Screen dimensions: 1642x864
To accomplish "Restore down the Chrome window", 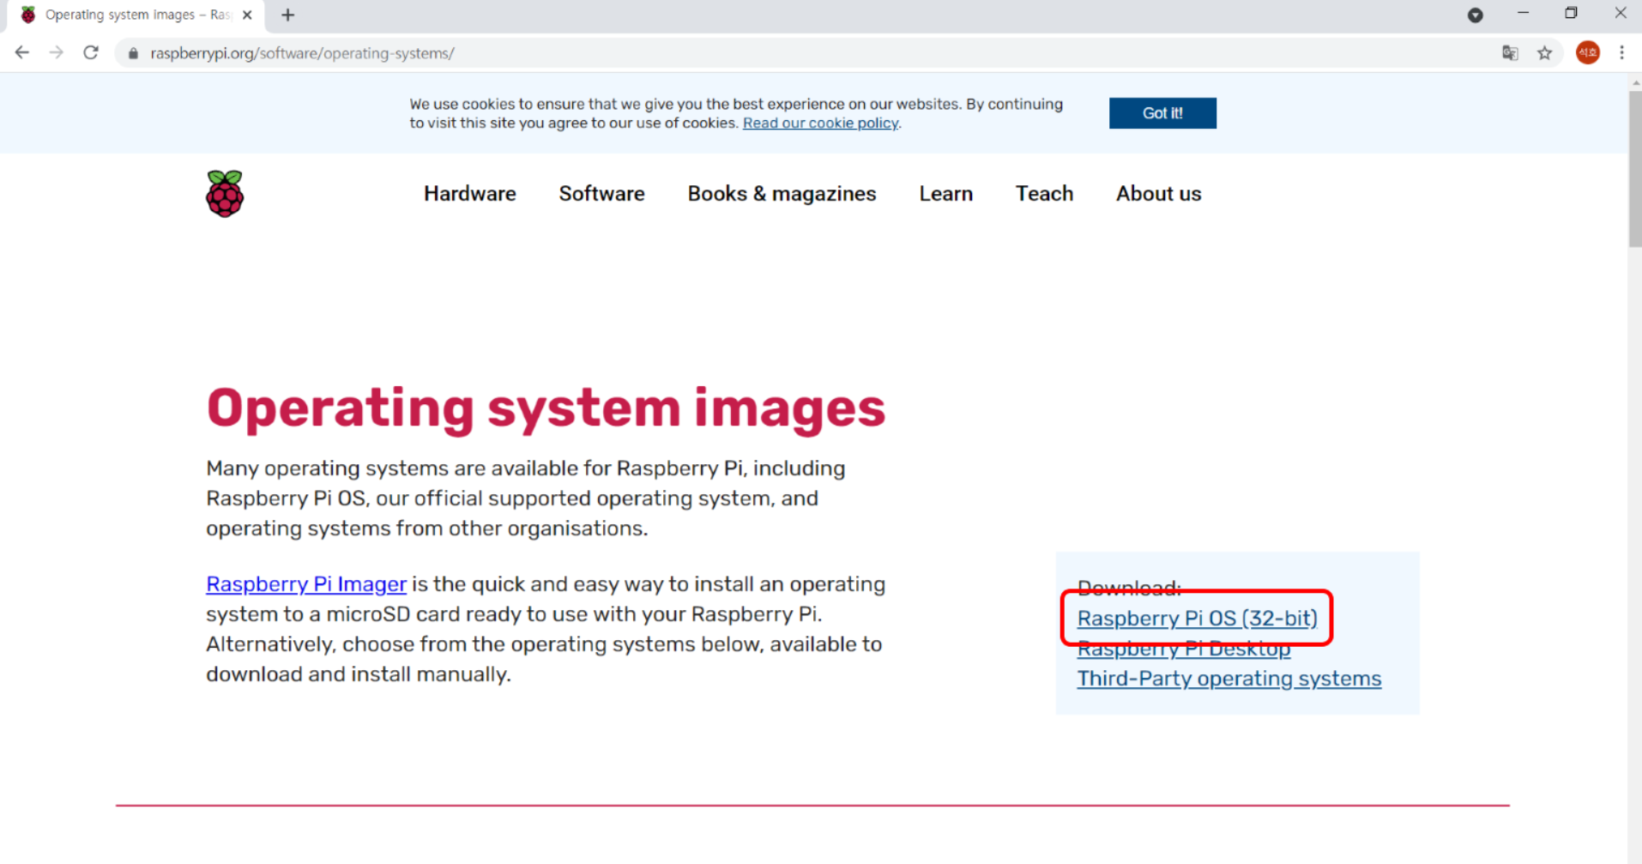I will point(1571,14).
